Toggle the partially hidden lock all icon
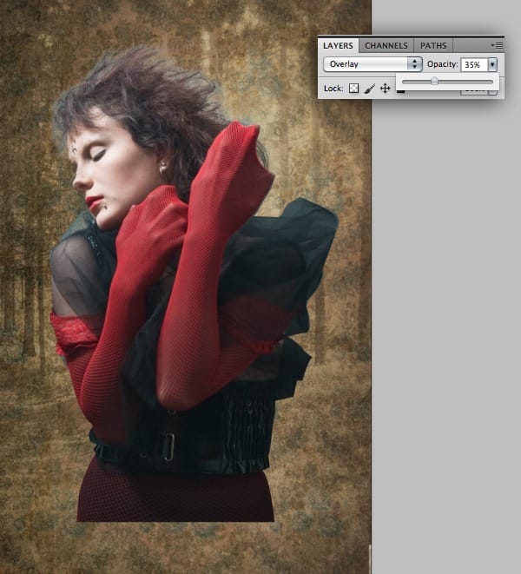 [x=401, y=91]
